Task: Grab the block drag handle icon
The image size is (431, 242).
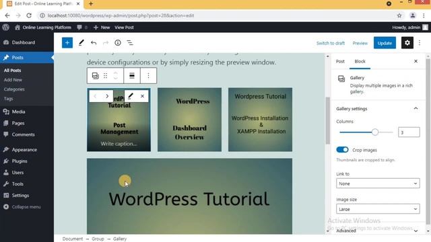Action: point(105,76)
